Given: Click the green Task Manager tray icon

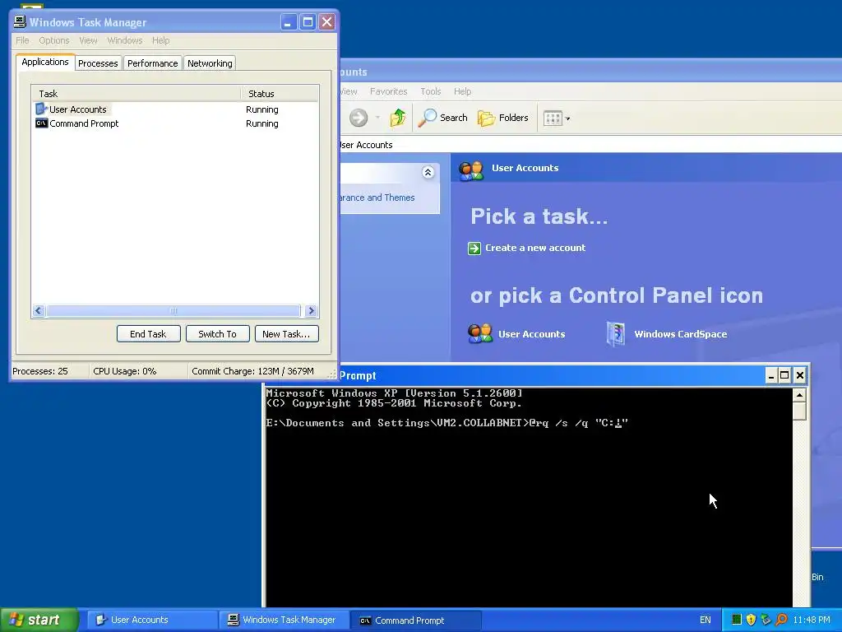Looking at the screenshot, I should [737, 620].
